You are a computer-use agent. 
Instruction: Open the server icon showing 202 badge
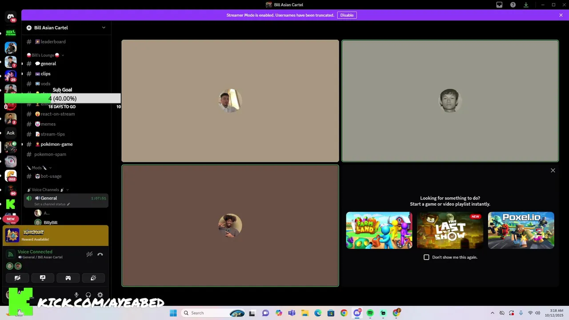click(11, 176)
